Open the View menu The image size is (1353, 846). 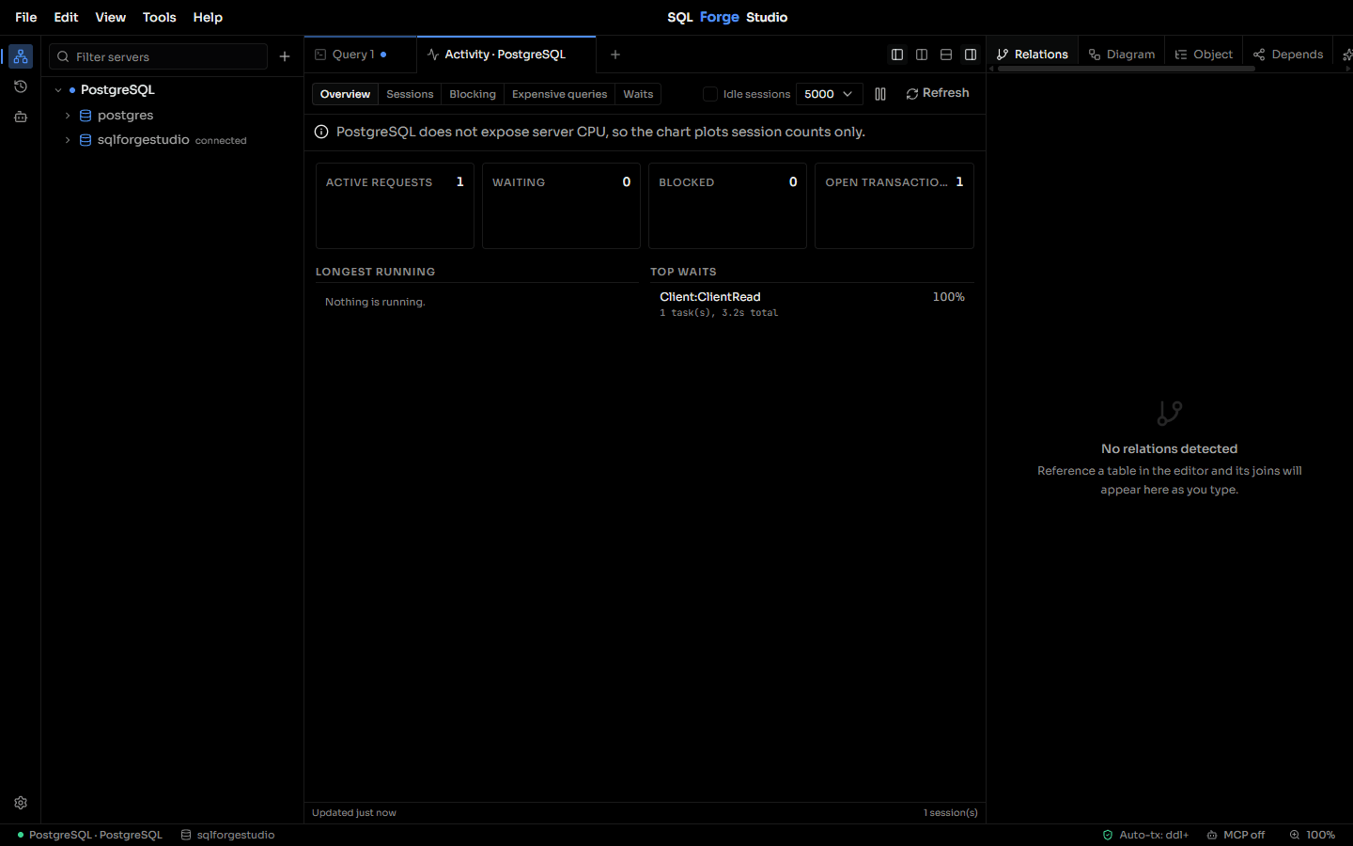click(110, 17)
